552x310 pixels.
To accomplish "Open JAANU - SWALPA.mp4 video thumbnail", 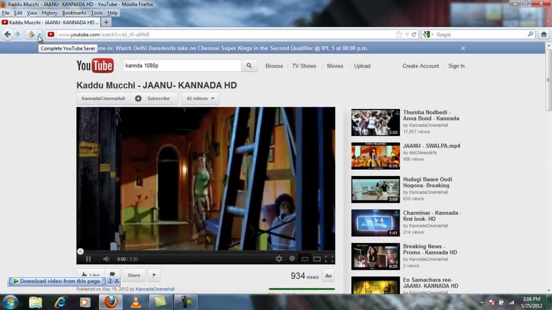I will pyautogui.click(x=376, y=156).
